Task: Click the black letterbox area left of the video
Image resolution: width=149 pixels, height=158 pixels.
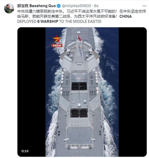Action: [x=31, y=92]
